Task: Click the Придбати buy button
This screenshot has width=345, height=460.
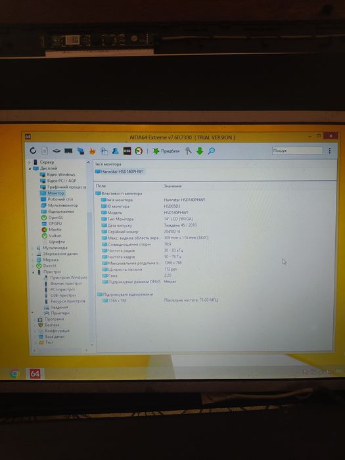Action: [166, 150]
